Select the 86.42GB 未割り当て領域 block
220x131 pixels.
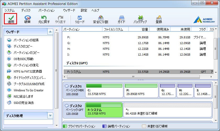coord(168,110)
